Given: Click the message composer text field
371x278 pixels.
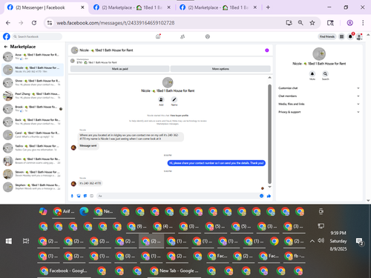Looking at the screenshot, I should (x=177, y=196).
